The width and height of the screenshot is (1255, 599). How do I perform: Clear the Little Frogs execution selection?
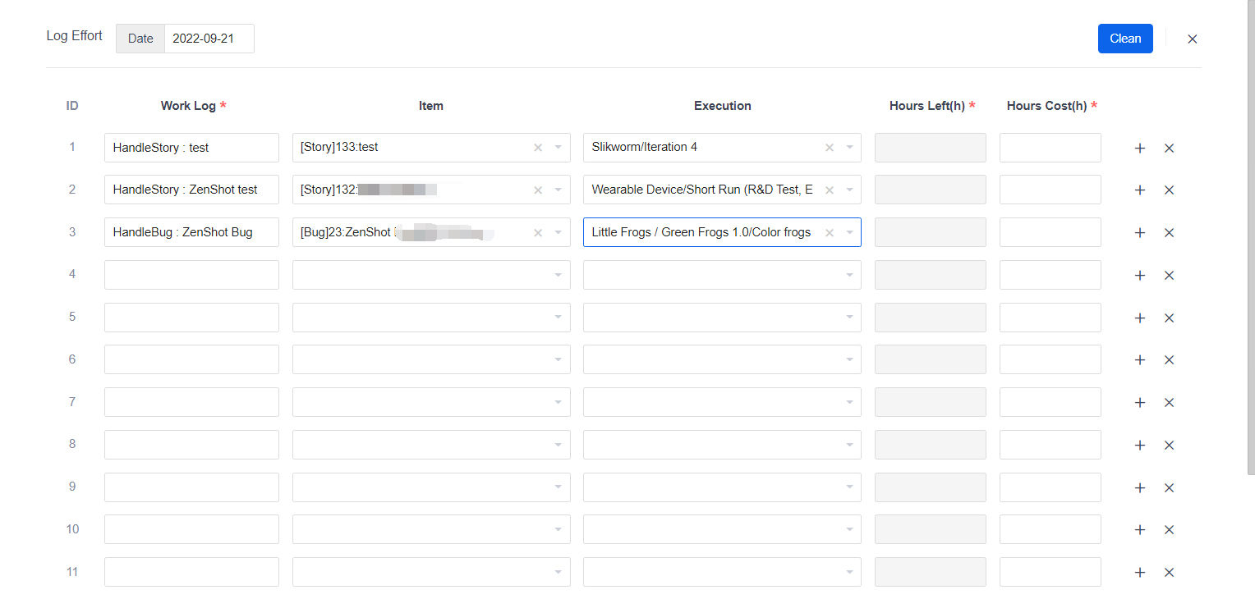[829, 233]
